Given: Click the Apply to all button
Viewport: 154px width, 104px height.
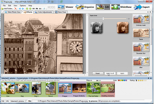Looking at the screenshot, I should tap(110, 73).
